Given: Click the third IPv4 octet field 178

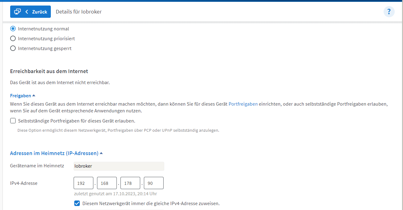Looking at the screenshot, I should click(130, 183).
